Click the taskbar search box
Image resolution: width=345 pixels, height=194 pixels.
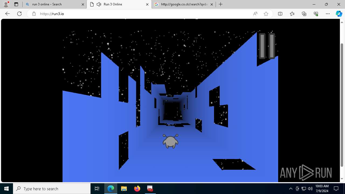52,189
